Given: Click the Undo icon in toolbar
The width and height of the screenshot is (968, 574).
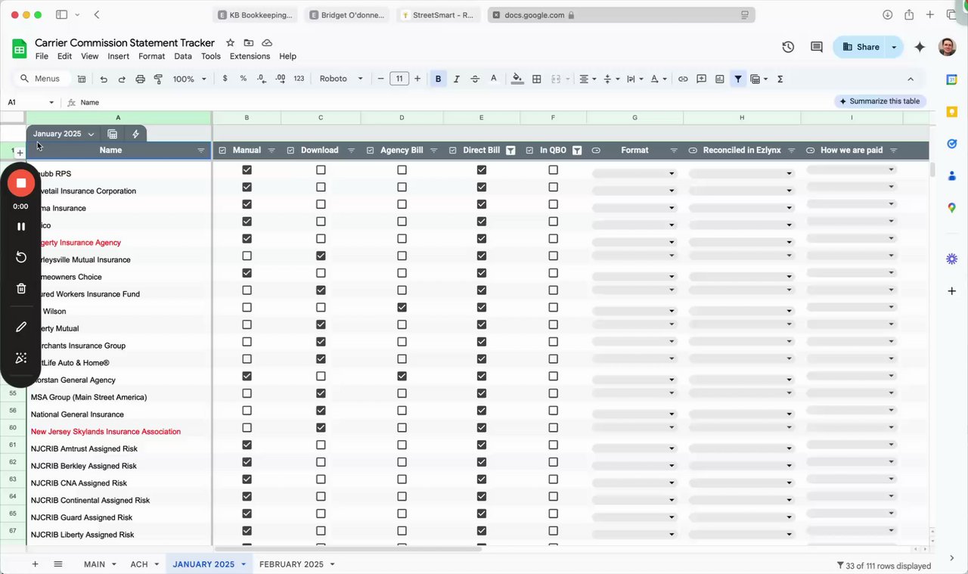Looking at the screenshot, I should (x=104, y=79).
